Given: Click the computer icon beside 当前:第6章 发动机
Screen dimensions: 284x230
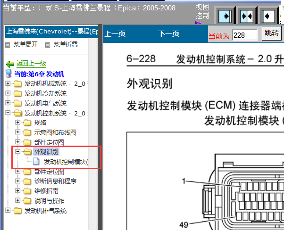Looking at the screenshot, I should 8,73.
